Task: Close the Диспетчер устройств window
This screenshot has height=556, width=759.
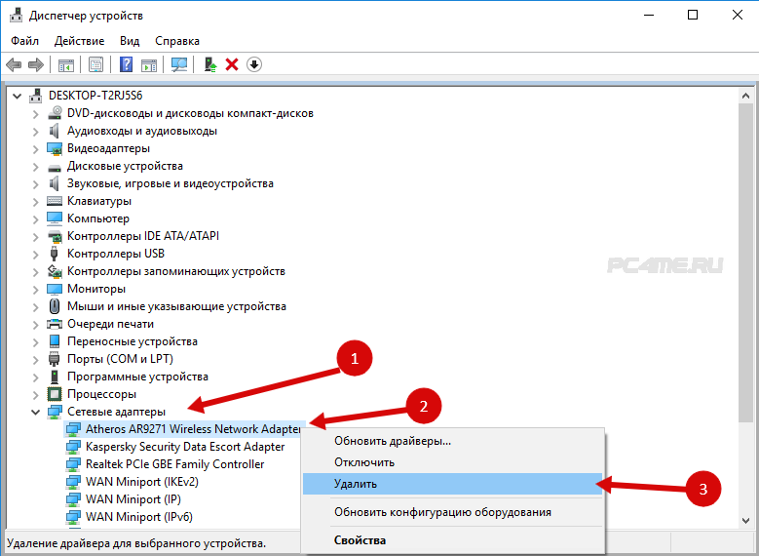Action: [x=738, y=15]
